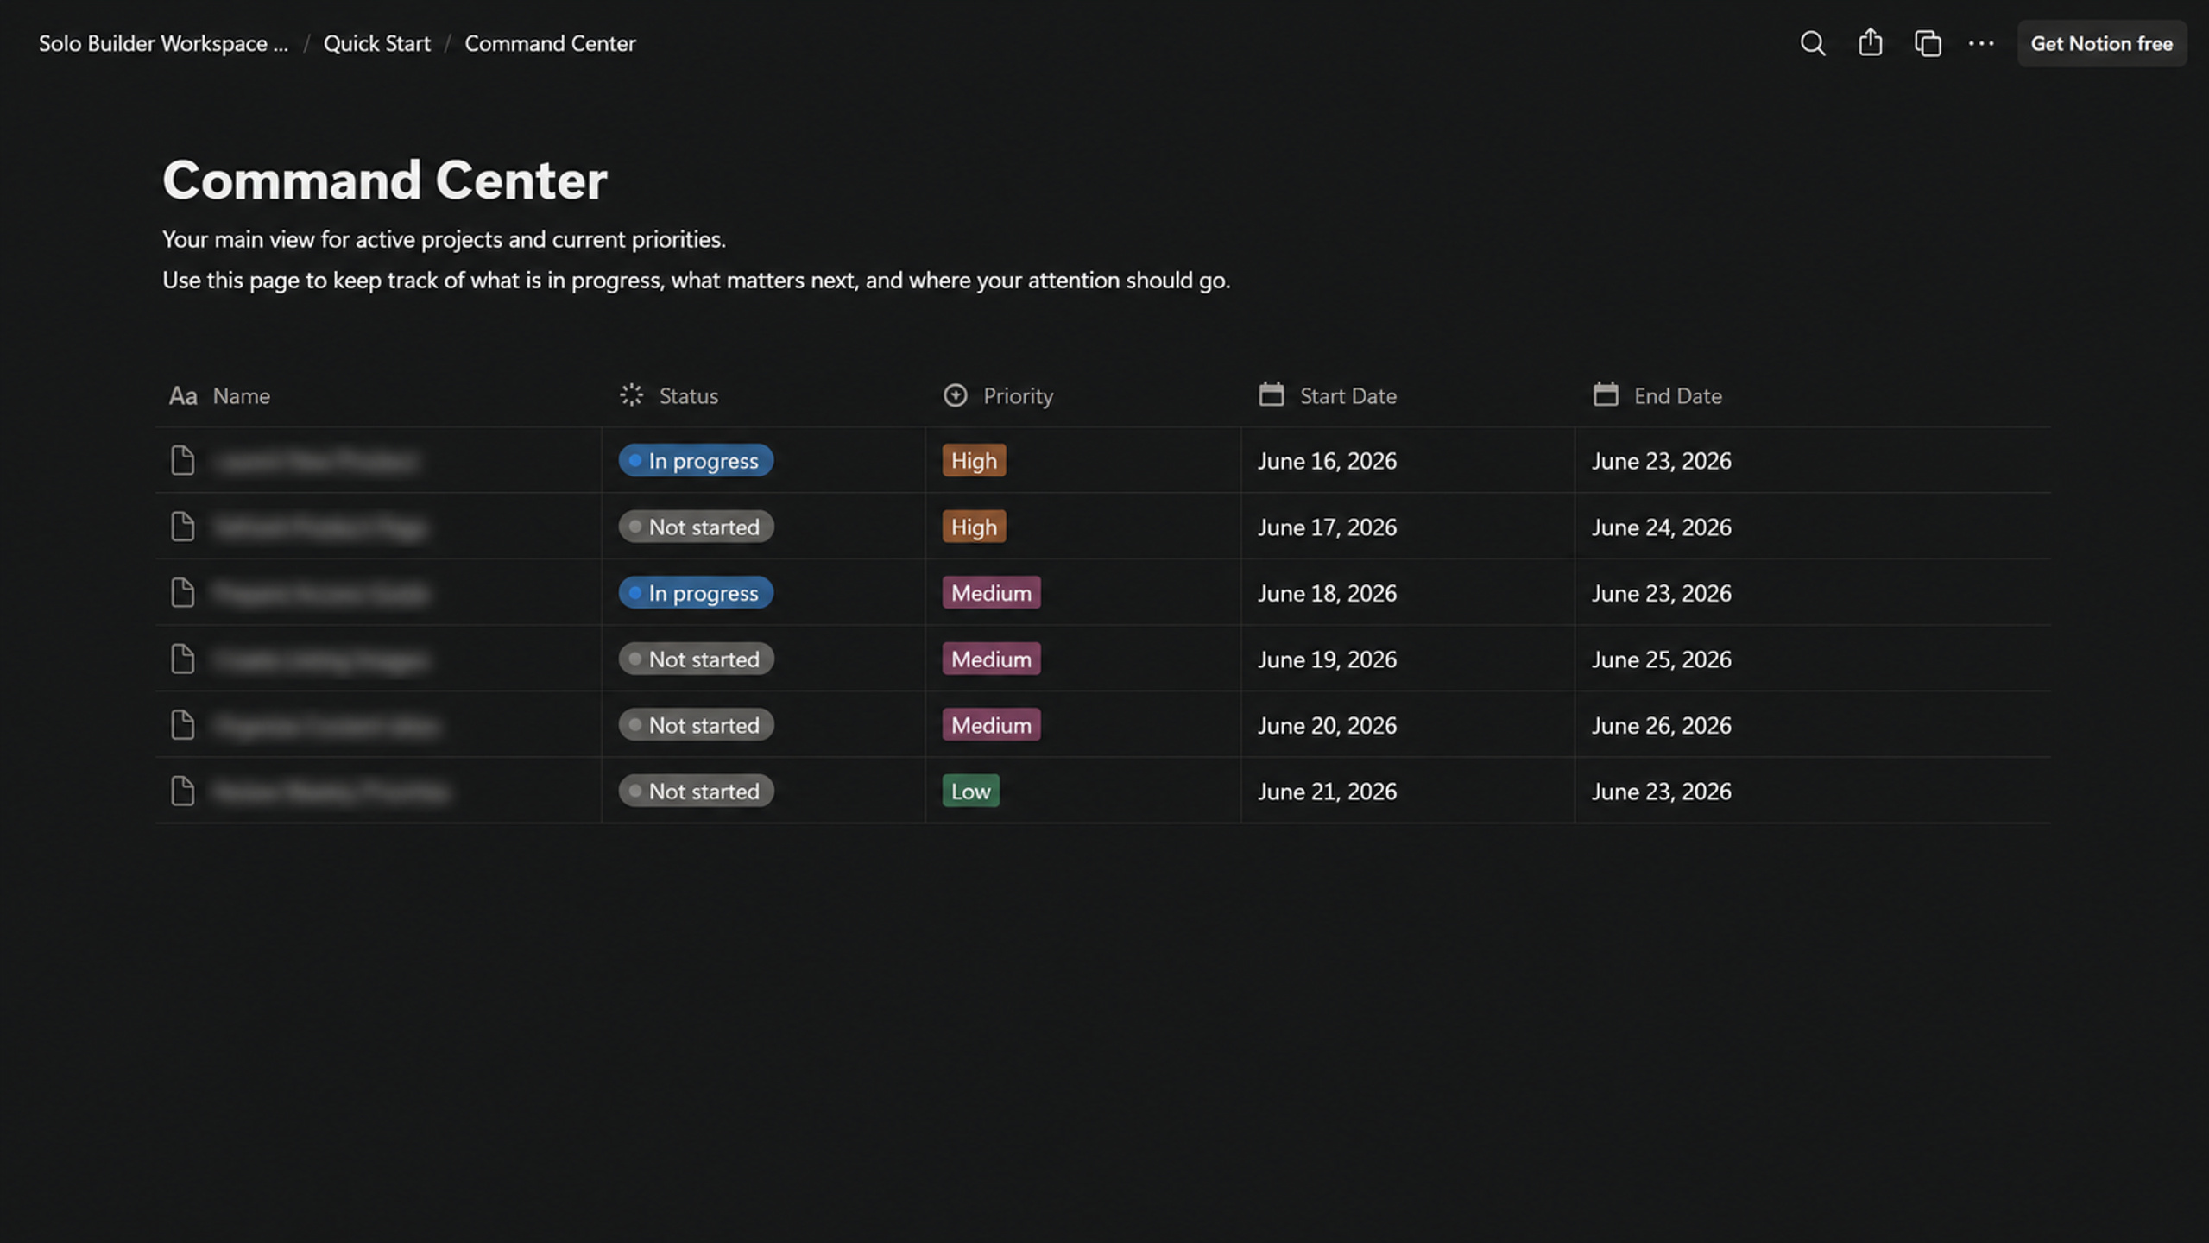Go to Quick Start breadcrumb

coord(376,43)
